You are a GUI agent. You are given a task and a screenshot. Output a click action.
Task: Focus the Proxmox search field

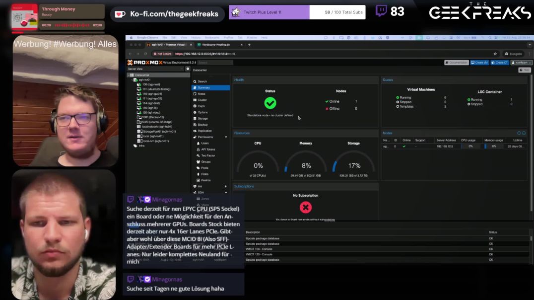click(x=215, y=63)
